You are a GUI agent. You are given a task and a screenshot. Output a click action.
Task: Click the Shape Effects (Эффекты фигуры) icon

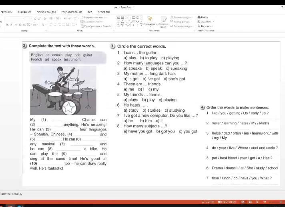(172, 26)
